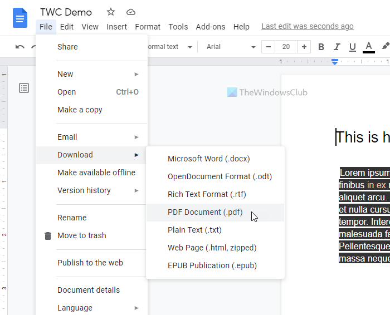Open Document details
The height and width of the screenshot is (315, 390).
click(91, 290)
